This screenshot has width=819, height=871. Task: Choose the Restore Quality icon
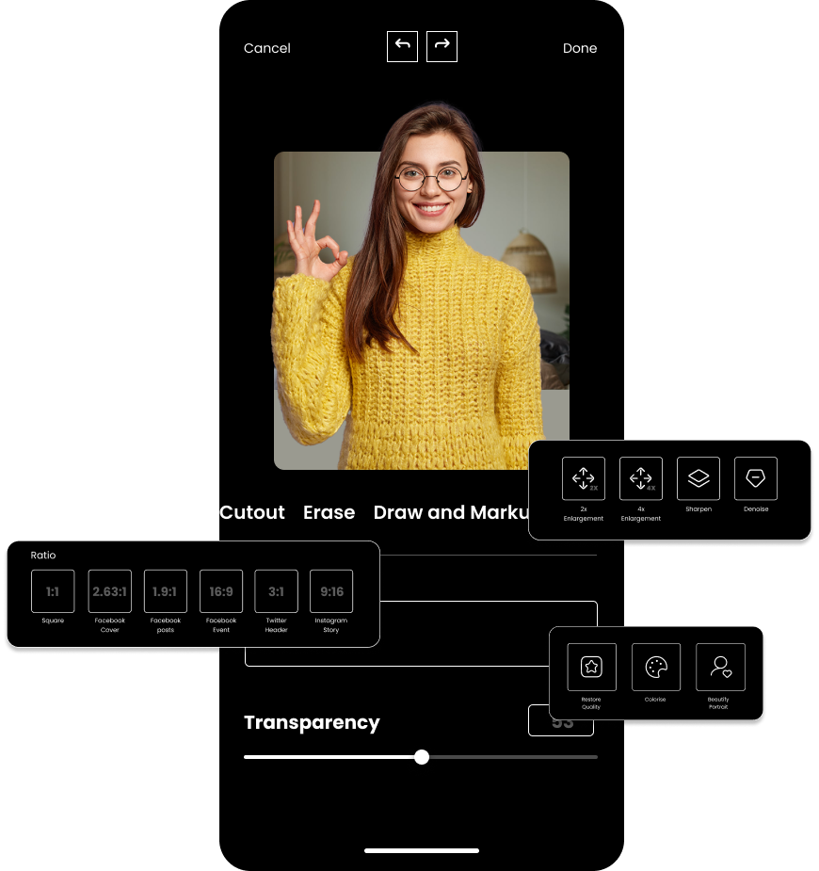(x=591, y=668)
